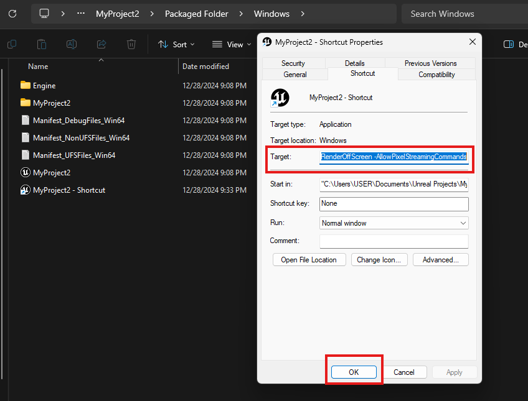Select the MyProject2 Unreal application file
The width and height of the screenshot is (528, 401).
[x=51, y=172]
